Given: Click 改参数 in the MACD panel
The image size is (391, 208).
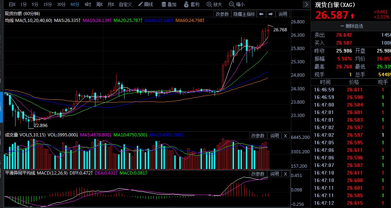Looking at the screenshot, I should click(258, 174).
